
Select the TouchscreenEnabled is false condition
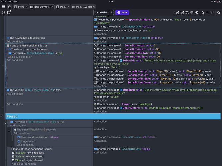click(x=34, y=90)
